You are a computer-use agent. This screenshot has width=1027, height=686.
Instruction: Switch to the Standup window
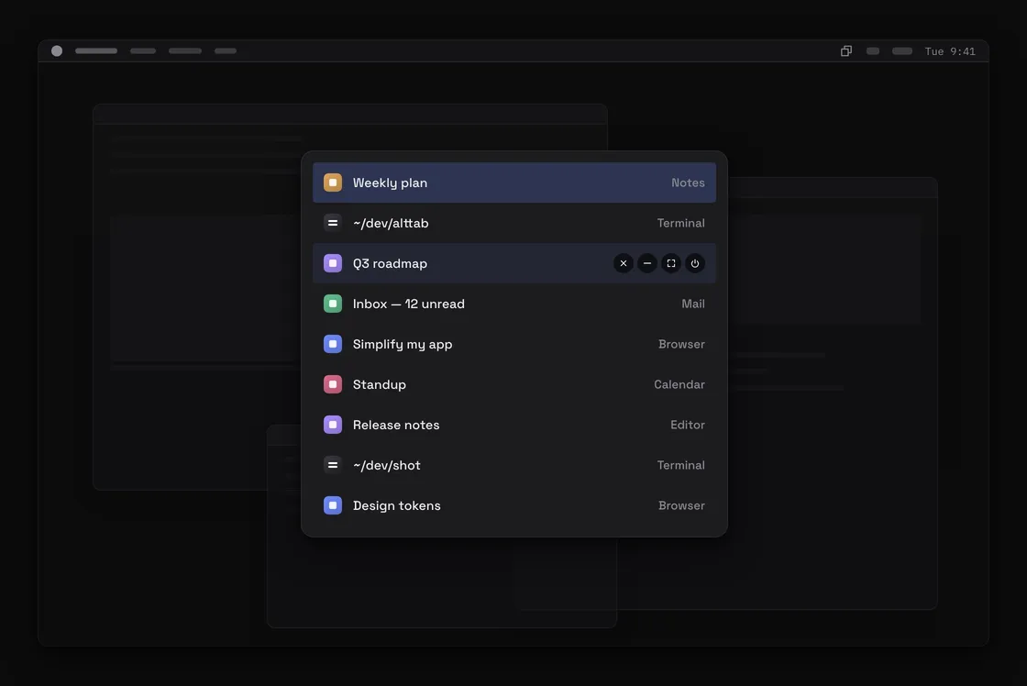tap(514, 384)
